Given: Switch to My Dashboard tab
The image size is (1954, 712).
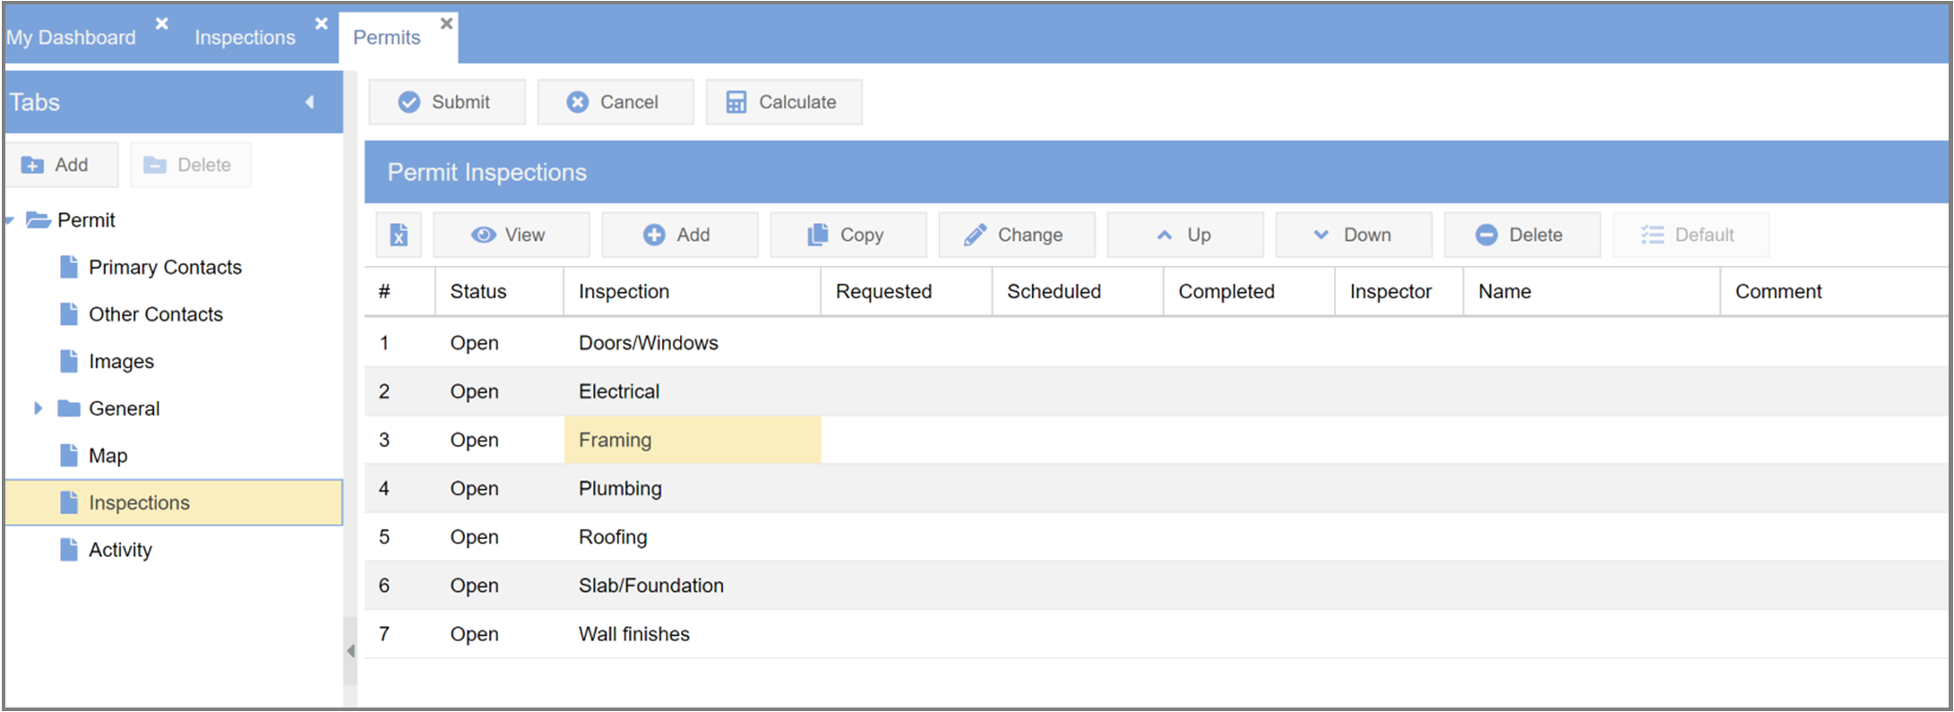Looking at the screenshot, I should (x=72, y=38).
